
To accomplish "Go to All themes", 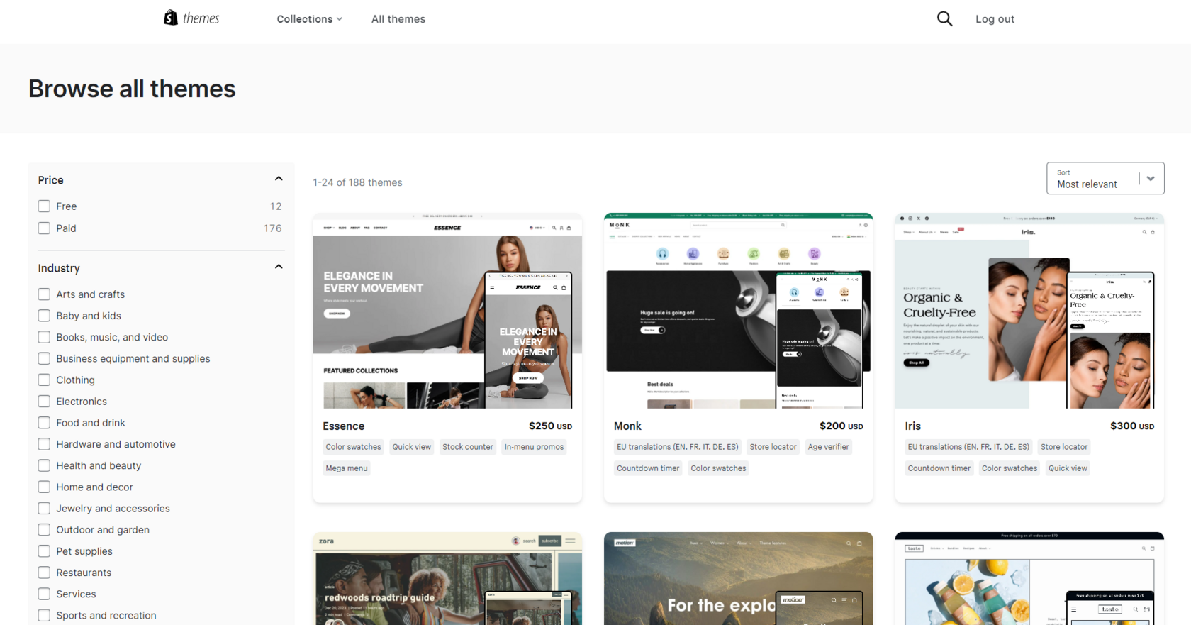I will (398, 19).
